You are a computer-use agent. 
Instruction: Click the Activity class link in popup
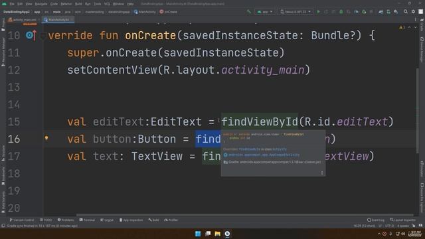(280, 149)
